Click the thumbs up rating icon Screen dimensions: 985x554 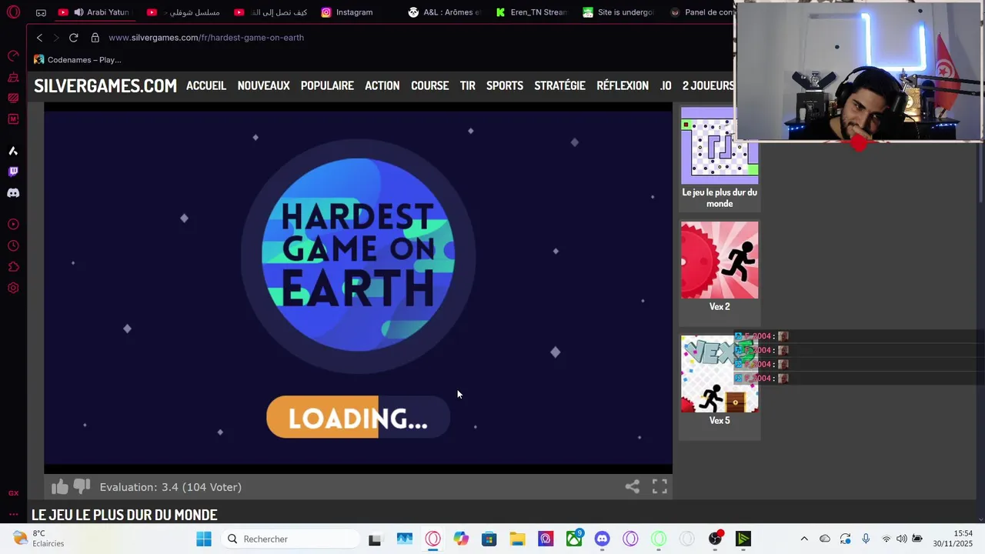coord(60,486)
